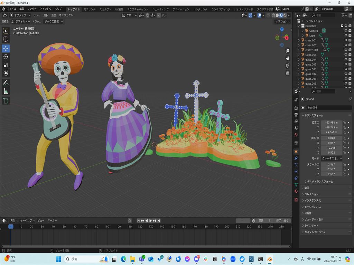Hide Cube.004 with its eye icon

[x=346, y=55]
